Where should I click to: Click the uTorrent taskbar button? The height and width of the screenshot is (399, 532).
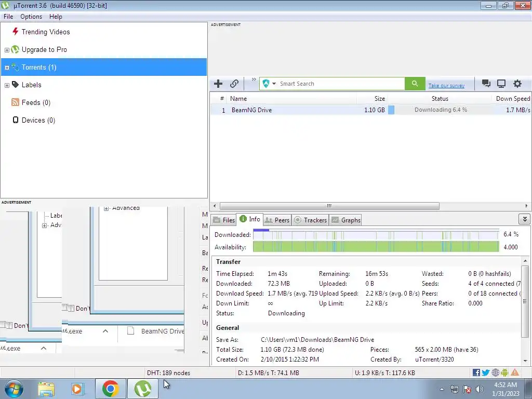(142, 389)
